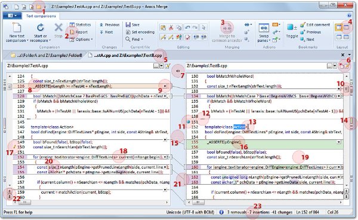Click the pencil edit icon beside TestA.cpp path

168,66
